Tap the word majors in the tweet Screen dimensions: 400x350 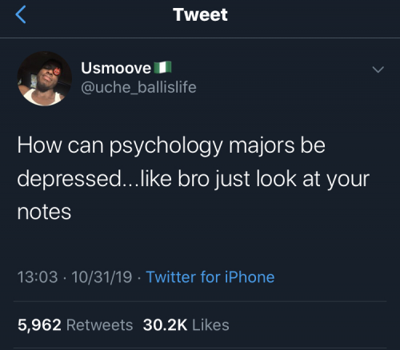coord(262,147)
